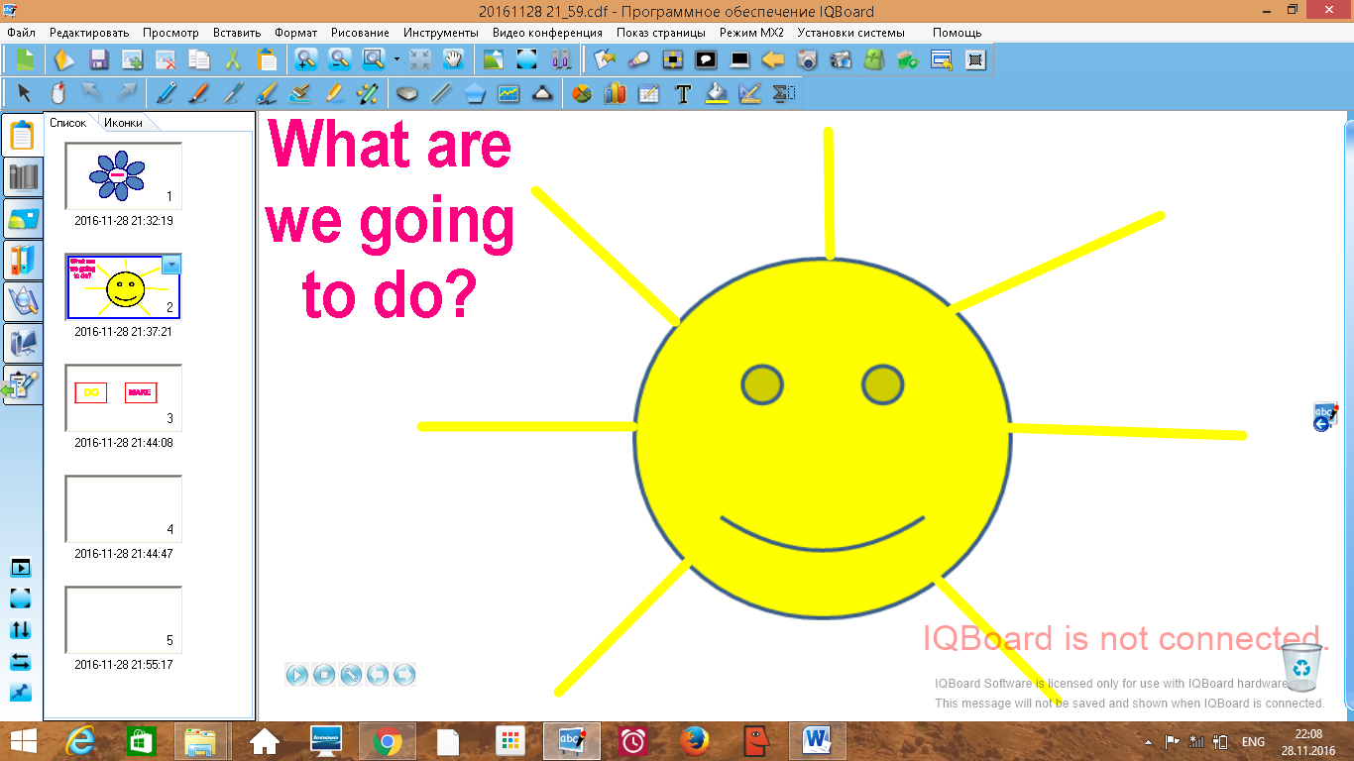Delete the page with the image red-X icon
The width and height of the screenshot is (1354, 761).
[166, 59]
